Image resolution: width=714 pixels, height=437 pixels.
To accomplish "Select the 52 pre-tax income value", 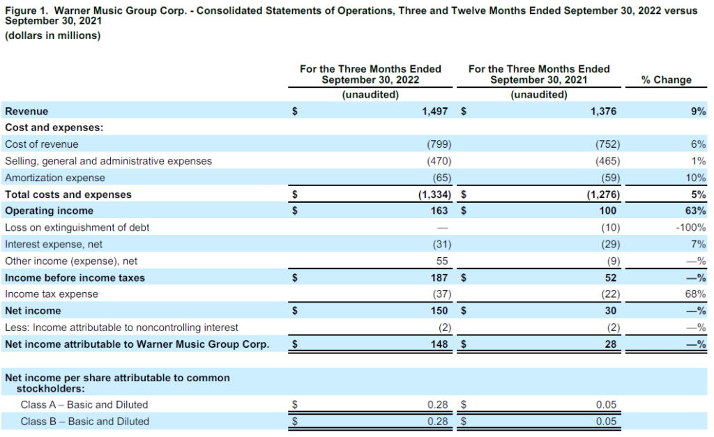I will pyautogui.click(x=611, y=277).
